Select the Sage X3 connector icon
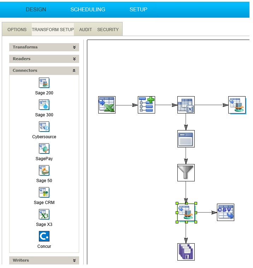This screenshot has height=268, width=253. point(44,215)
